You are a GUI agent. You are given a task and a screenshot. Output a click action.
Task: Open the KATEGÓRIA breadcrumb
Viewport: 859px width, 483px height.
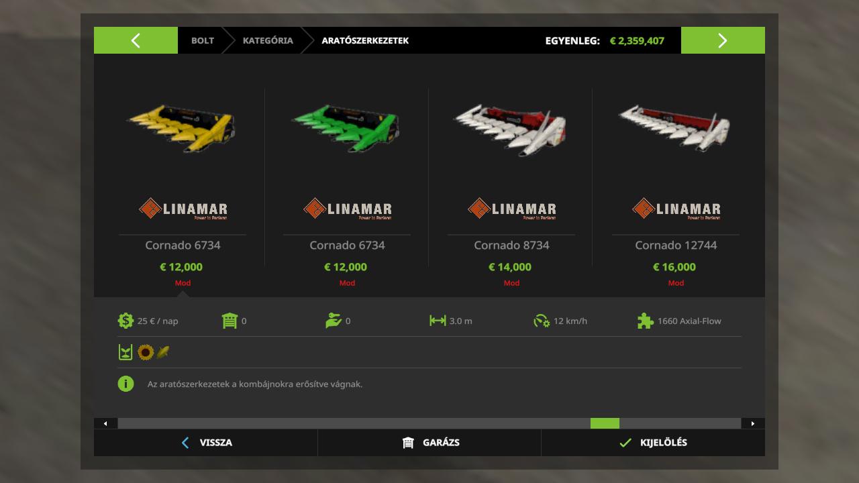pos(268,40)
